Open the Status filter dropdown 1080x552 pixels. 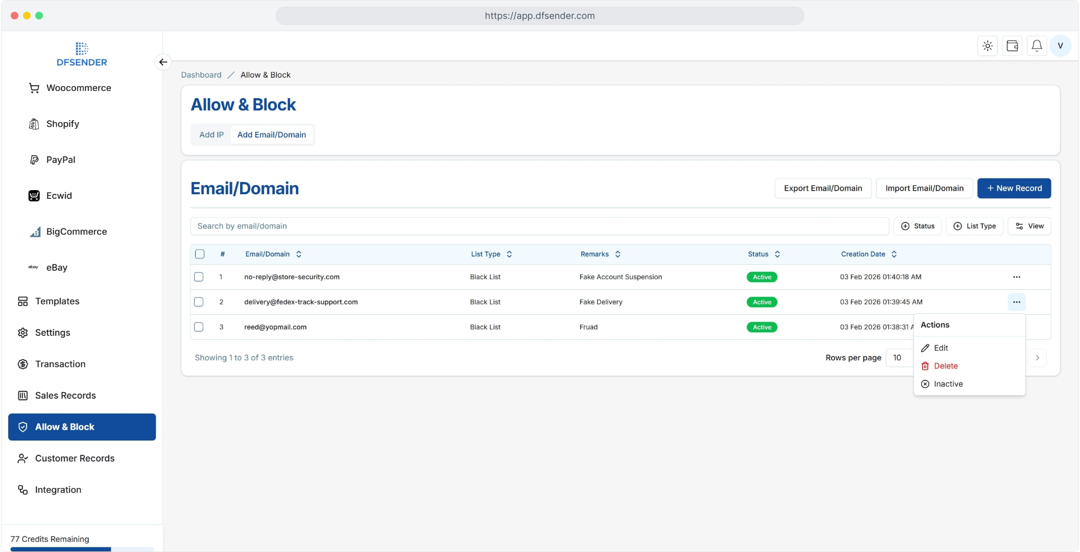tap(918, 226)
